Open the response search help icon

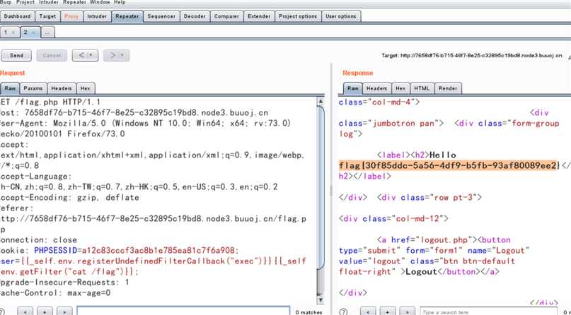point(343,312)
